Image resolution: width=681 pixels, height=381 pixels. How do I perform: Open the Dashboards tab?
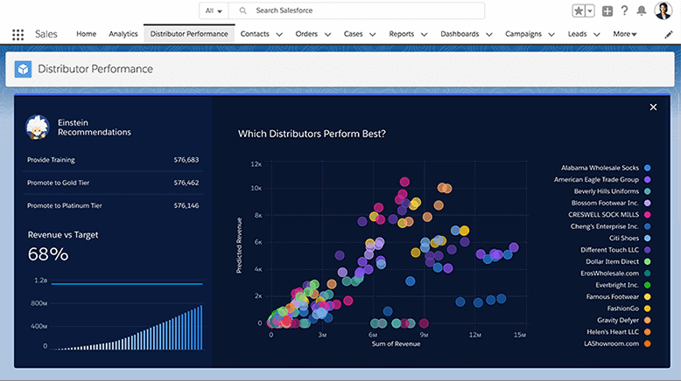click(460, 34)
